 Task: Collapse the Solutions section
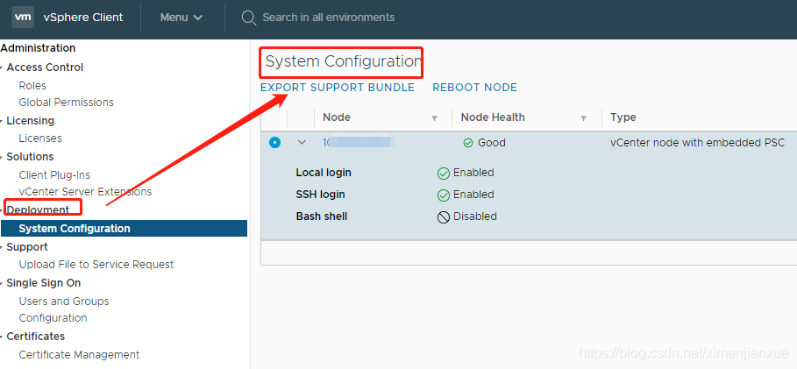(x=2, y=157)
